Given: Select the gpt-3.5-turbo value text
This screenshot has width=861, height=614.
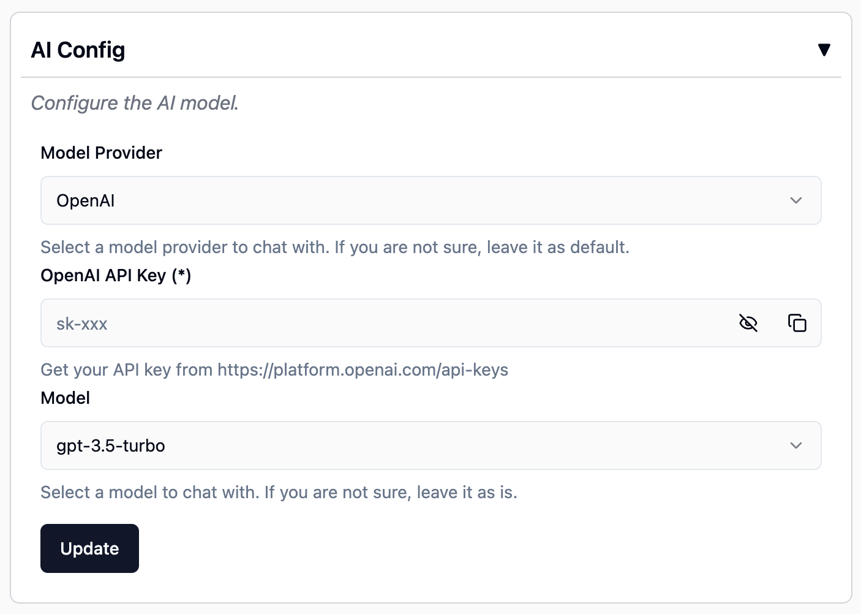Looking at the screenshot, I should coord(111,446).
